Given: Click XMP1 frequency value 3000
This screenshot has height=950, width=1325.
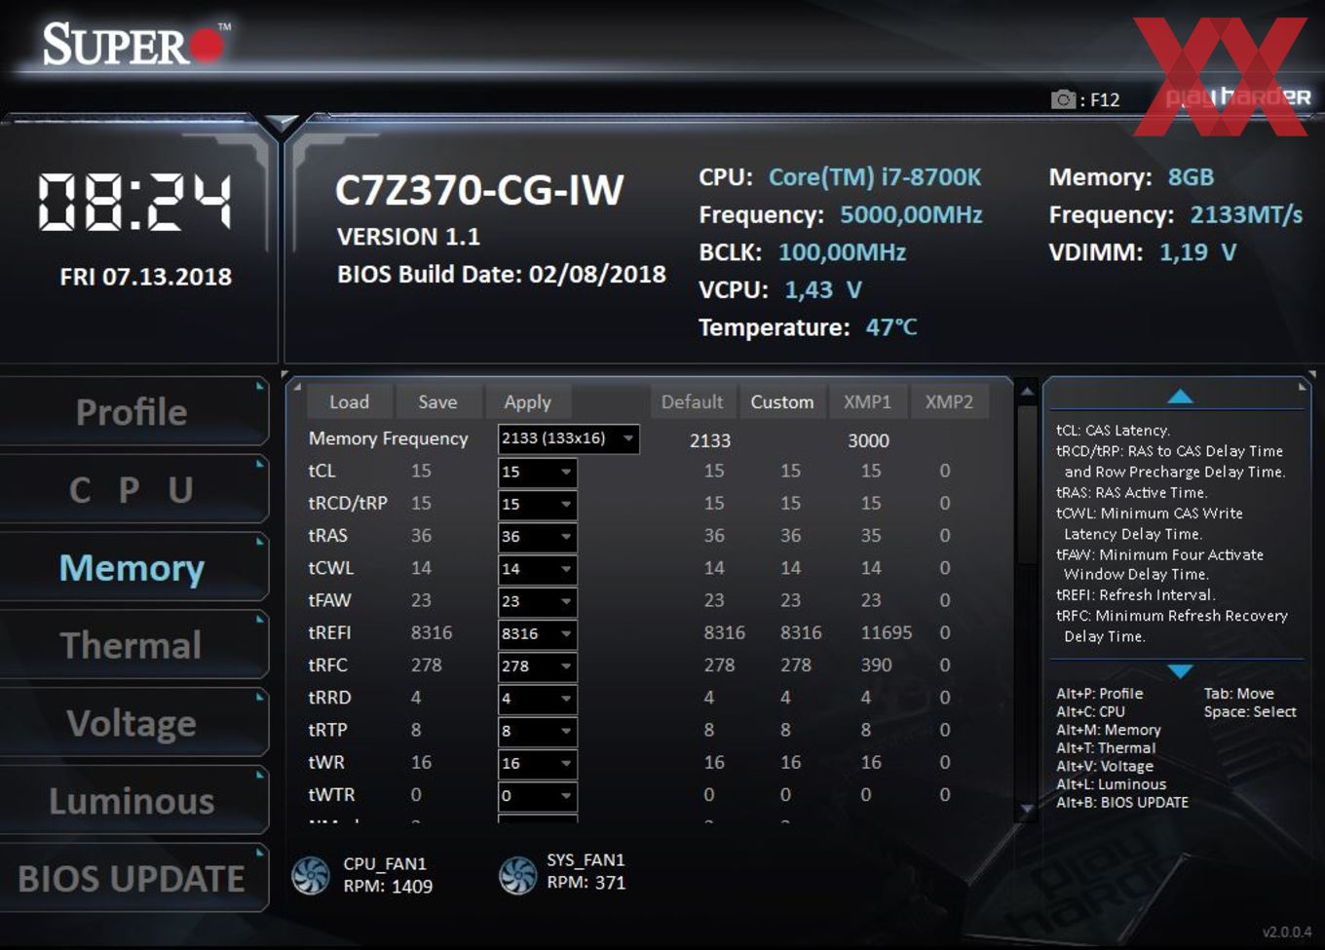Looking at the screenshot, I should point(868,440).
